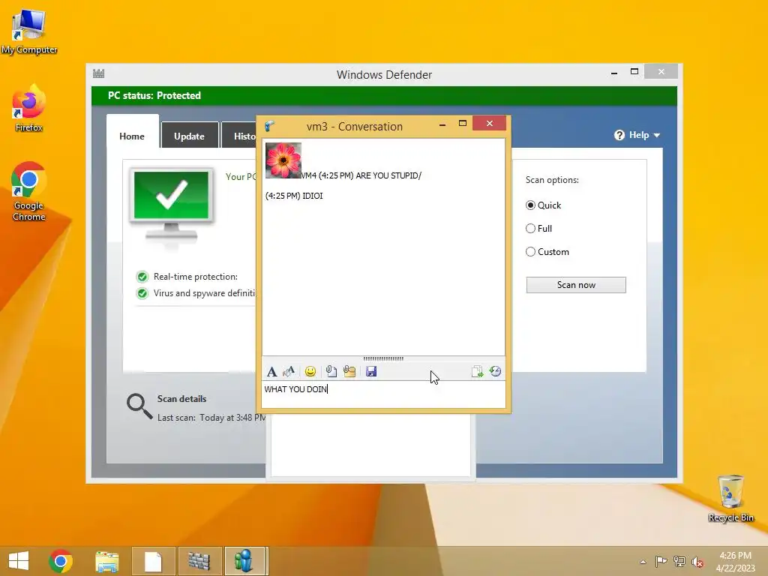Image resolution: width=768 pixels, height=576 pixels.
Task: Open the My Computer desktop icon
Action: tap(29, 31)
